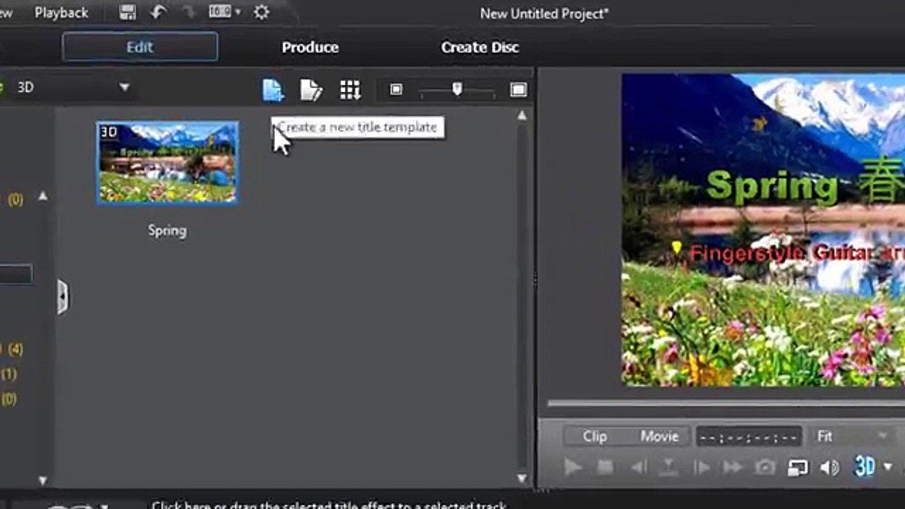Select the Spring title template thumbnail
This screenshot has height=509, width=905.
167,163
